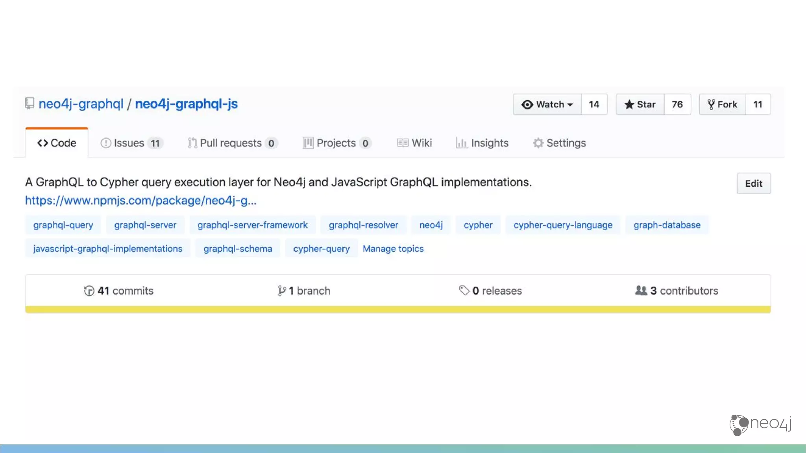The height and width of the screenshot is (453, 806).
Task: Click the contributors people icon
Action: [641, 291]
